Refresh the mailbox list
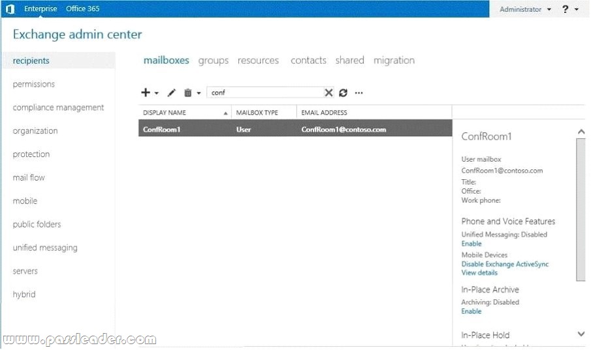 tap(343, 93)
